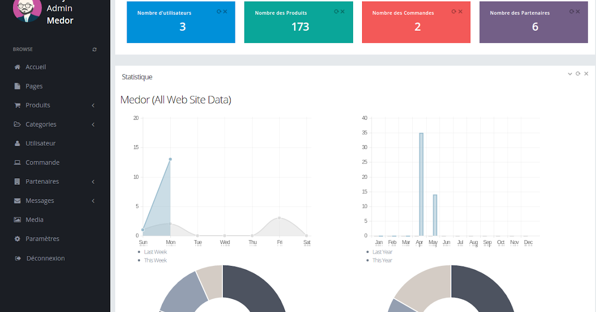Refresh the Nombre des Produits card

336,11
